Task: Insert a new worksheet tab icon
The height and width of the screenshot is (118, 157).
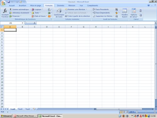Action: 34,109
